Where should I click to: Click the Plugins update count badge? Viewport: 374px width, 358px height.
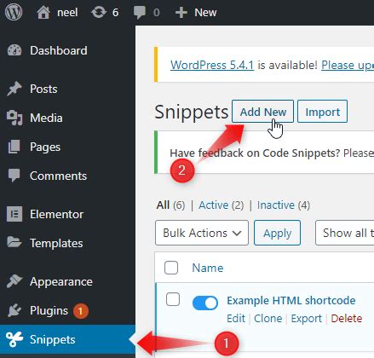(81, 311)
